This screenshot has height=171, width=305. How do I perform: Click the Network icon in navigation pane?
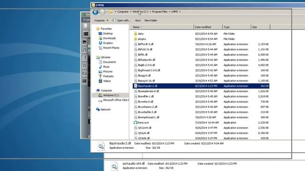click(x=98, y=109)
